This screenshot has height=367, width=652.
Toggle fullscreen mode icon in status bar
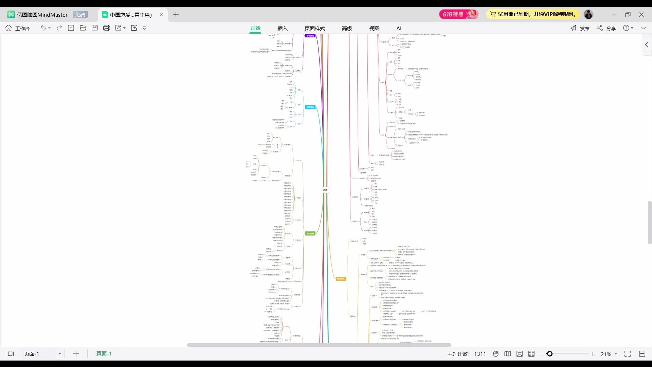[628, 354]
